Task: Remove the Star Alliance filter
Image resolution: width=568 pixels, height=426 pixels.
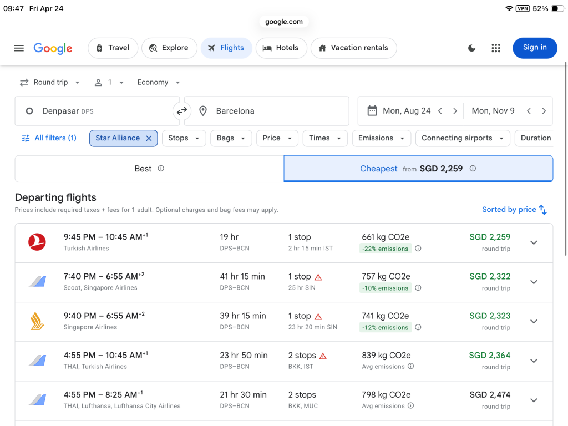Action: pyautogui.click(x=149, y=139)
